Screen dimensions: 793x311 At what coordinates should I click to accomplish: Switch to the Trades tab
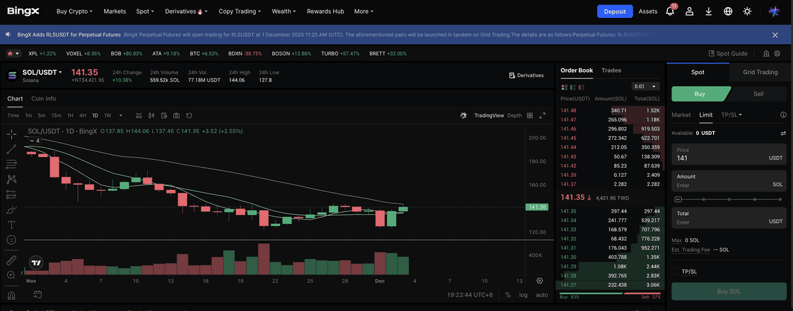[611, 70]
